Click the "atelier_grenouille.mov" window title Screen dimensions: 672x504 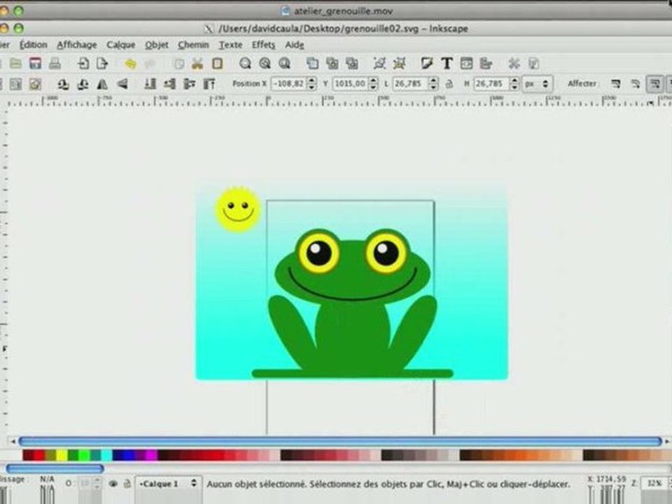pos(344,10)
